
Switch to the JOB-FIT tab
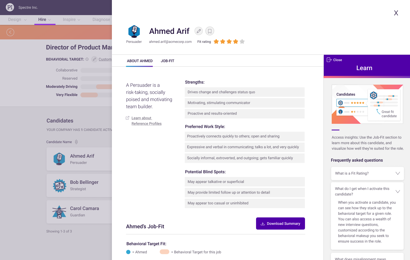click(x=167, y=61)
